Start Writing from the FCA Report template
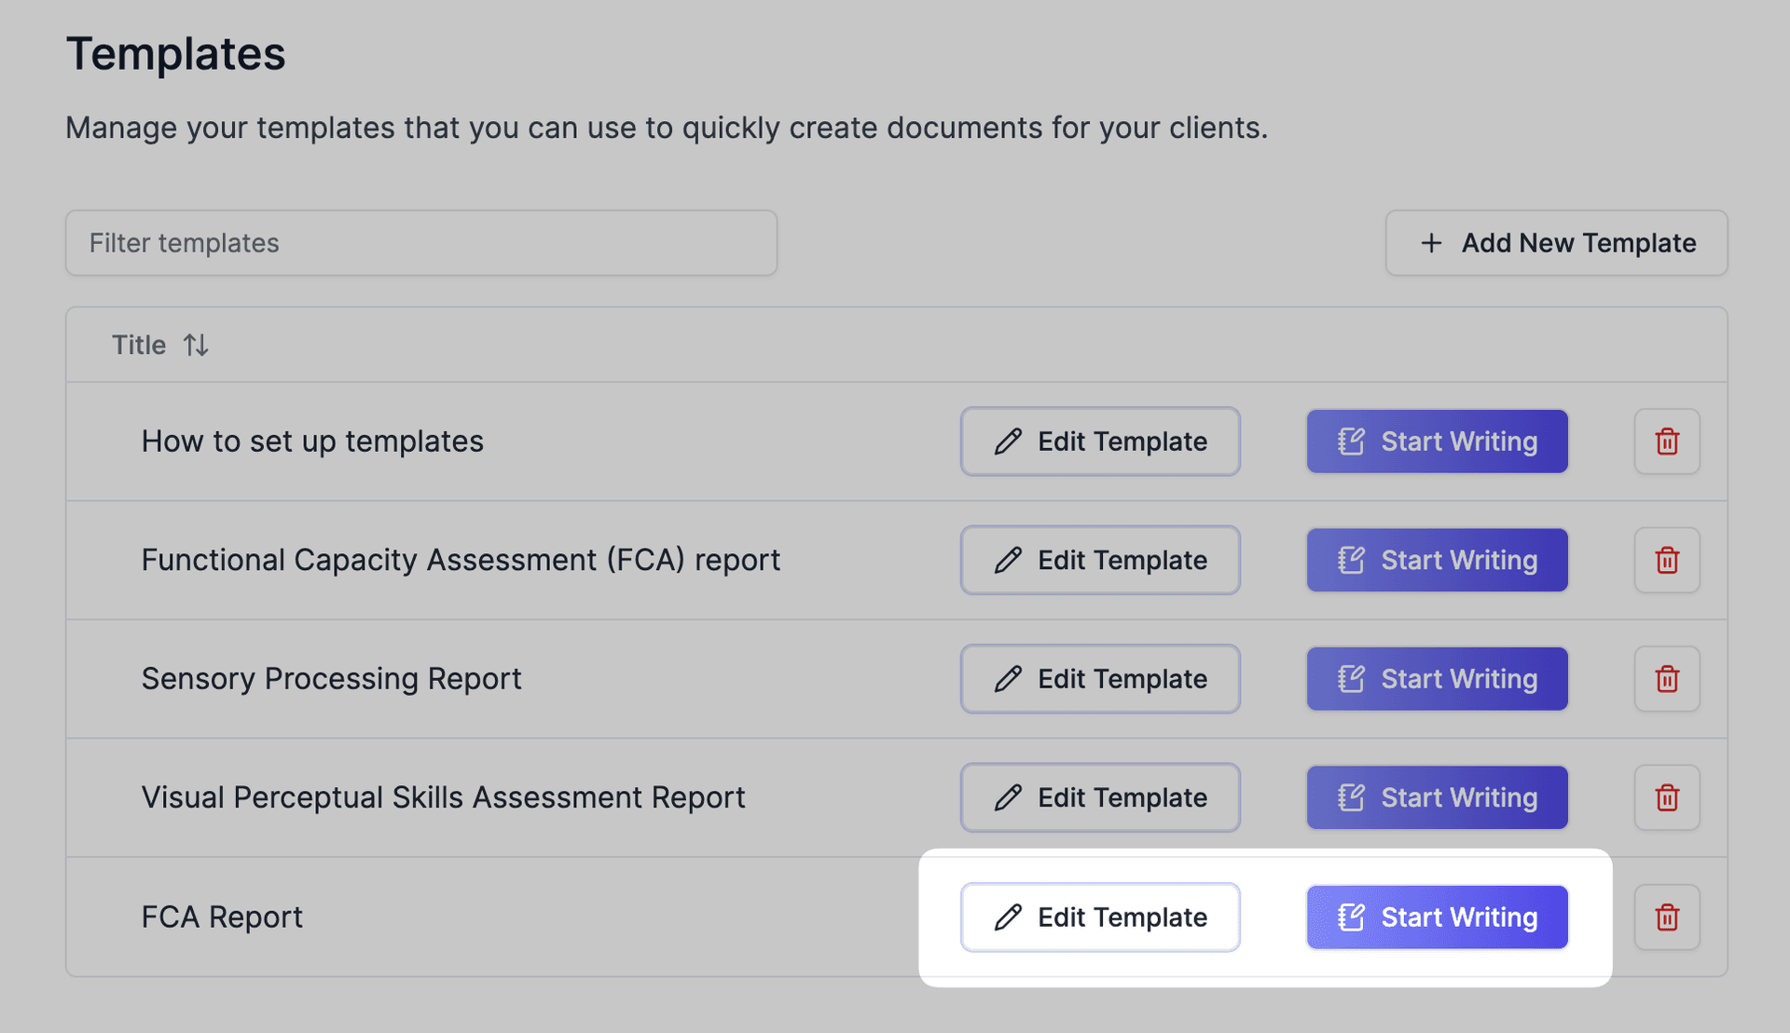The height and width of the screenshot is (1033, 1790). pyautogui.click(x=1437, y=917)
